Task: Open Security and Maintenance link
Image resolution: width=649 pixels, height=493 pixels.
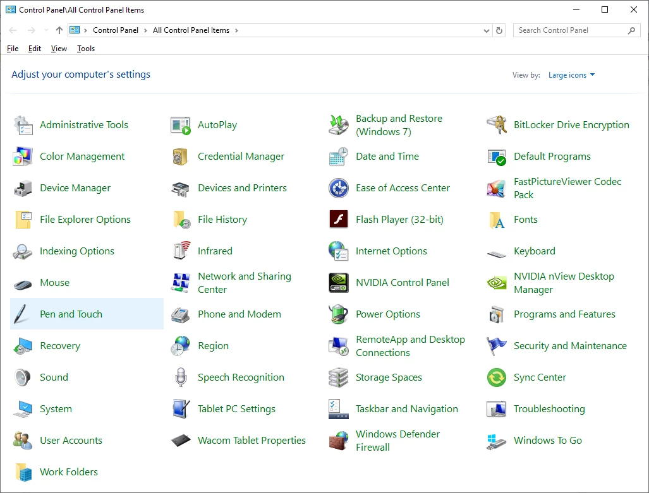Action: click(570, 346)
